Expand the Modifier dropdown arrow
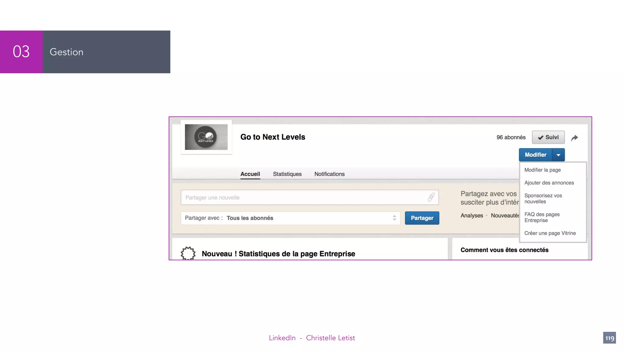 pos(558,155)
